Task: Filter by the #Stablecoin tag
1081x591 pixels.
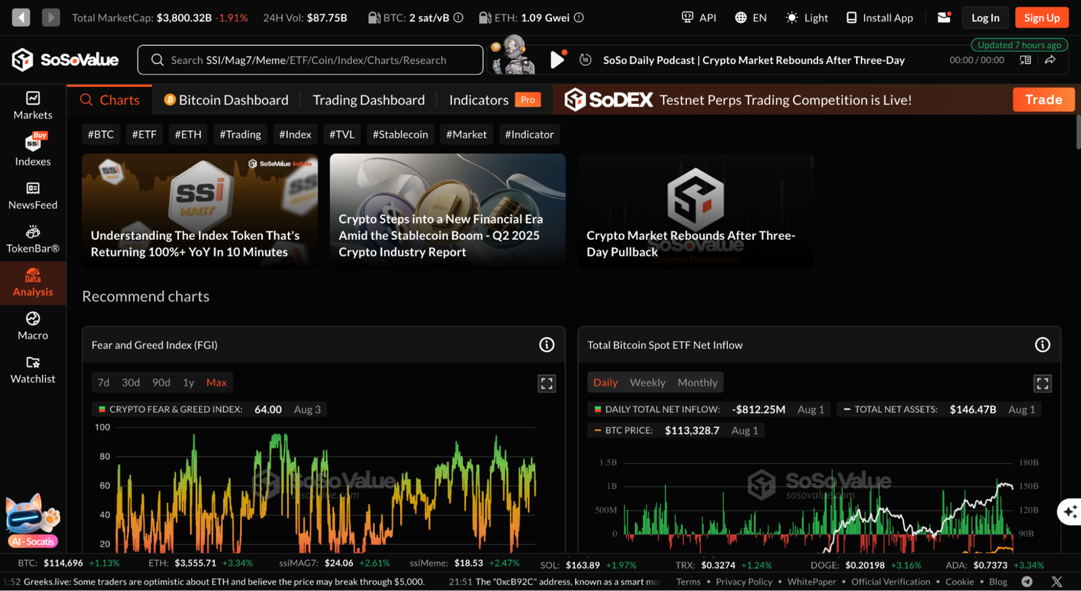Action: point(401,134)
